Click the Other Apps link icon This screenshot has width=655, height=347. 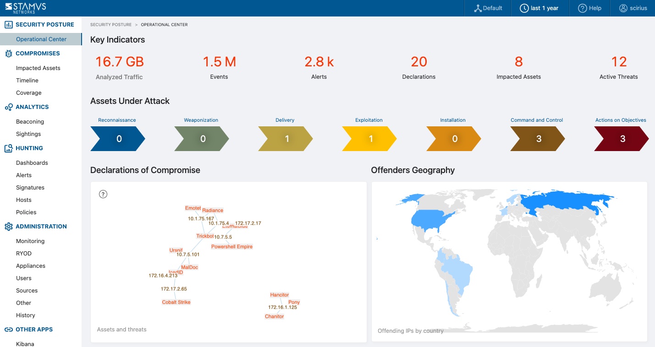pos(8,329)
